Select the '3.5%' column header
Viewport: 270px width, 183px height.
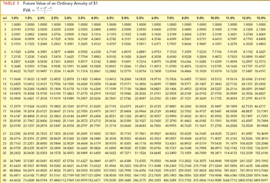(x=81, y=18)
